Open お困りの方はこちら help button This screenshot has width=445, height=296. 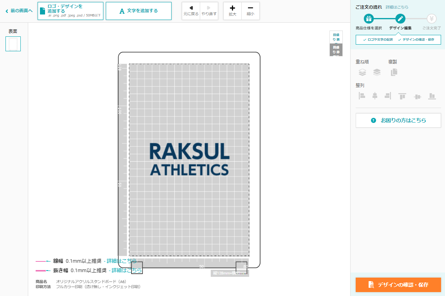tap(398, 120)
